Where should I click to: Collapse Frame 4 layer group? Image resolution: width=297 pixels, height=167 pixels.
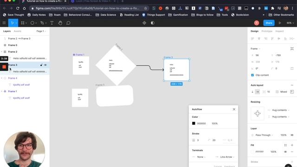click(2, 78)
